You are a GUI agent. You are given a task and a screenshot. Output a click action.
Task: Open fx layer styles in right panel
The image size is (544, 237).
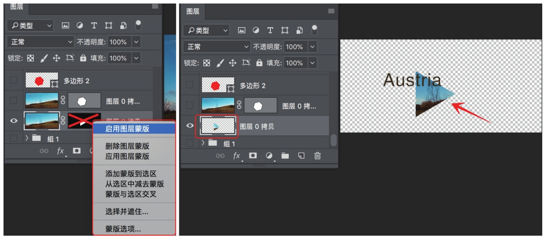pyautogui.click(x=237, y=156)
